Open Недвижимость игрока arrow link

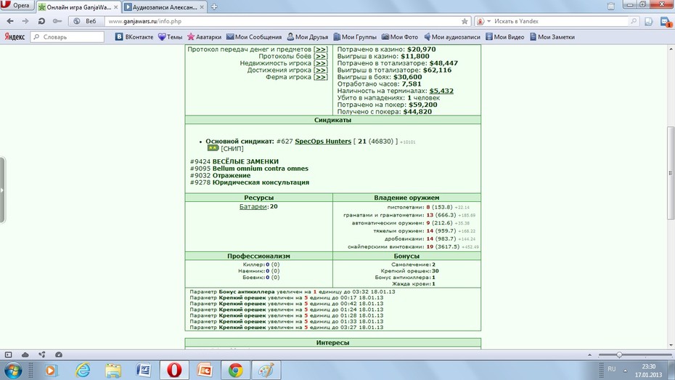click(321, 63)
